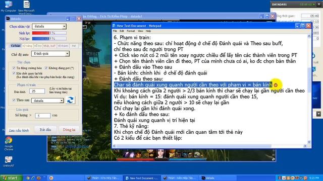
Task: Click the leftmost system tray icon
Action: coord(280,178)
